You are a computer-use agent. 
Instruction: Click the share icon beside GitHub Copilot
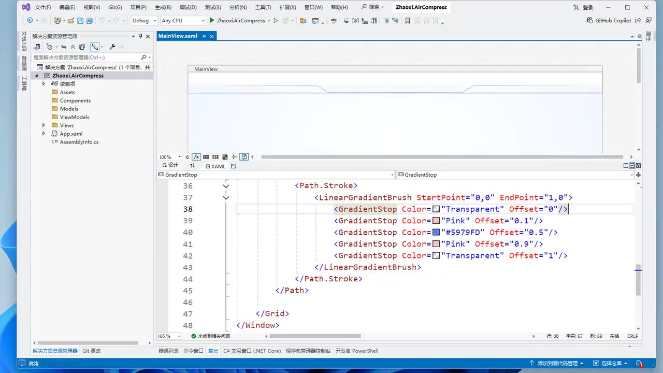[x=638, y=21]
